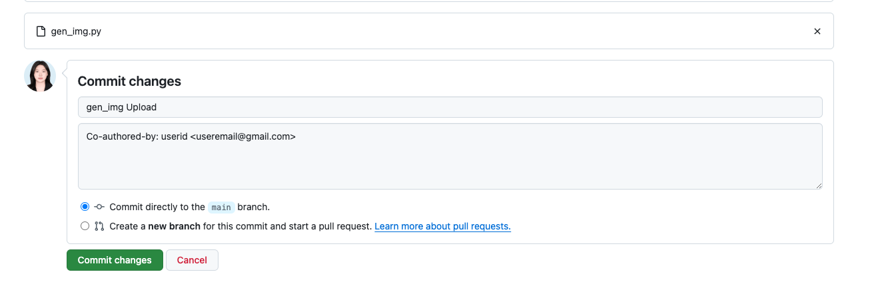Click the git commit icon beside the first option
878x288 pixels.
click(x=99, y=207)
